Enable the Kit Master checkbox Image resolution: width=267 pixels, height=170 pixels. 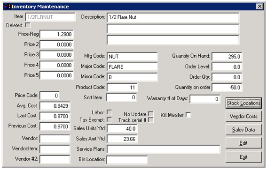click(188, 115)
